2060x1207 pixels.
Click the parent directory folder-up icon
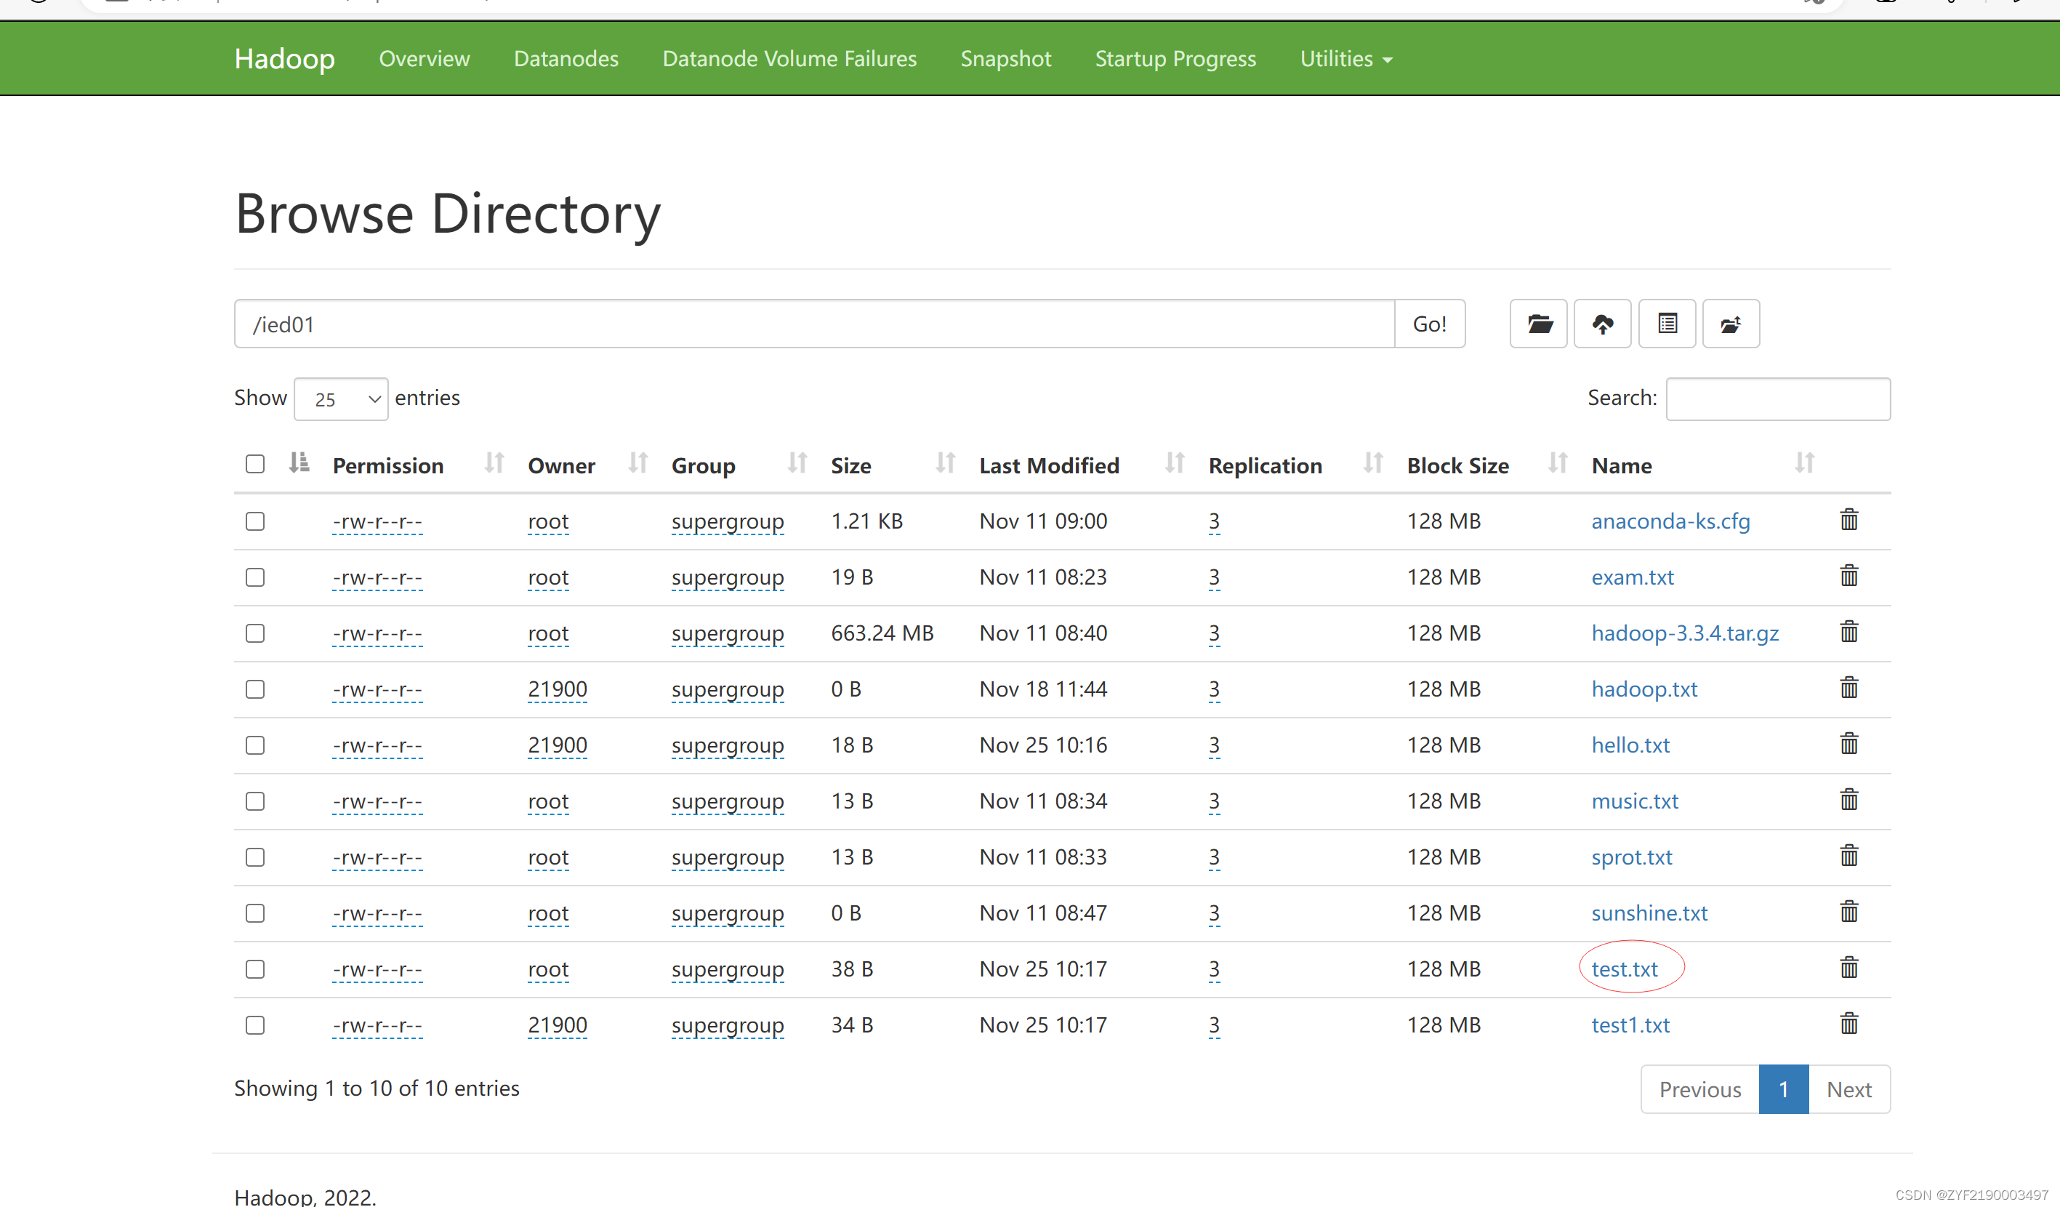(1731, 324)
